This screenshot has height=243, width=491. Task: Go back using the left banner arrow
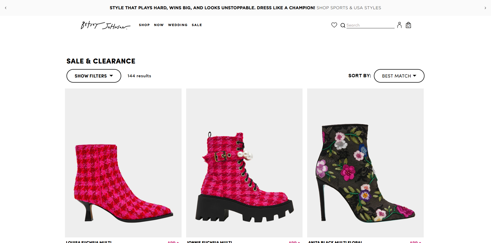6,8
